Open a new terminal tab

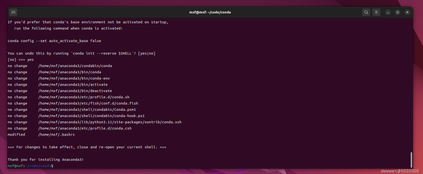[14, 12]
